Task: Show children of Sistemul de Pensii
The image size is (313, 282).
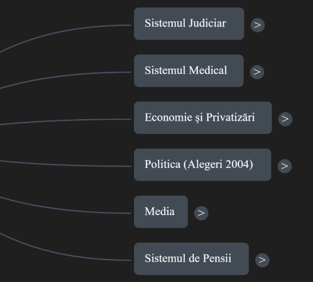Action: (262, 260)
